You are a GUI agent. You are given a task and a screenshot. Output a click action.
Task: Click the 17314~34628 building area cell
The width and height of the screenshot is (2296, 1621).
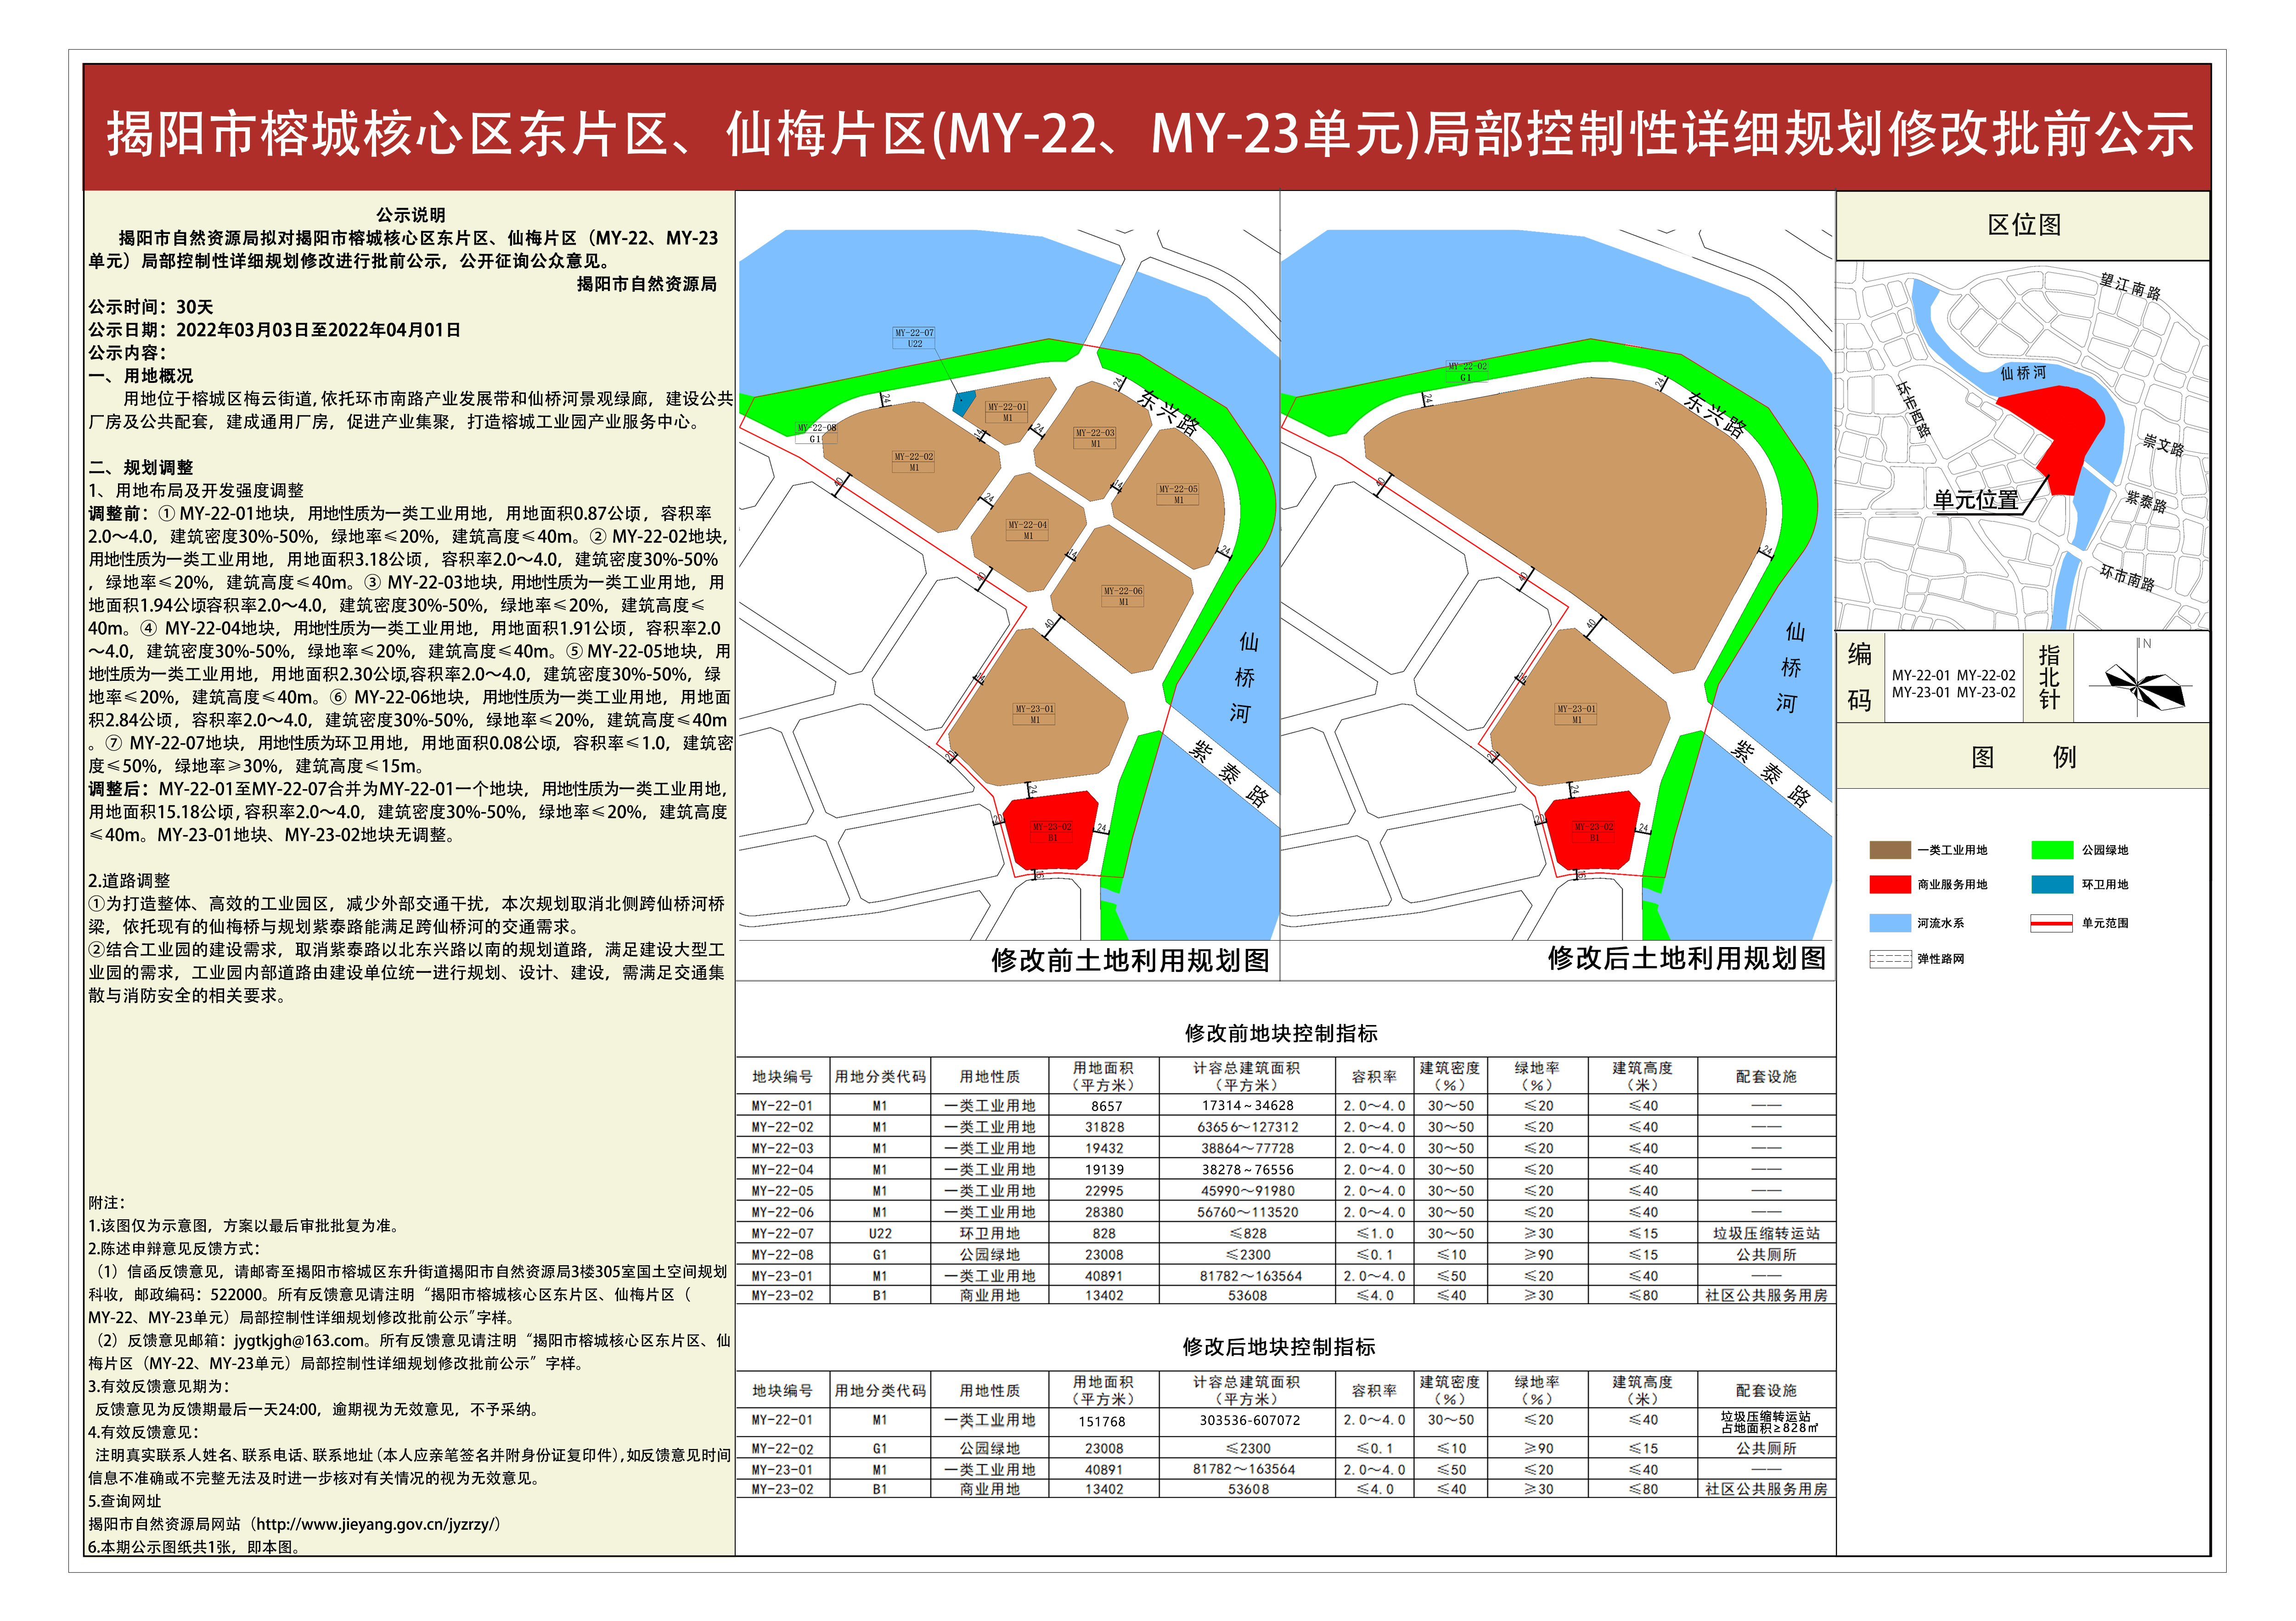(1247, 1106)
